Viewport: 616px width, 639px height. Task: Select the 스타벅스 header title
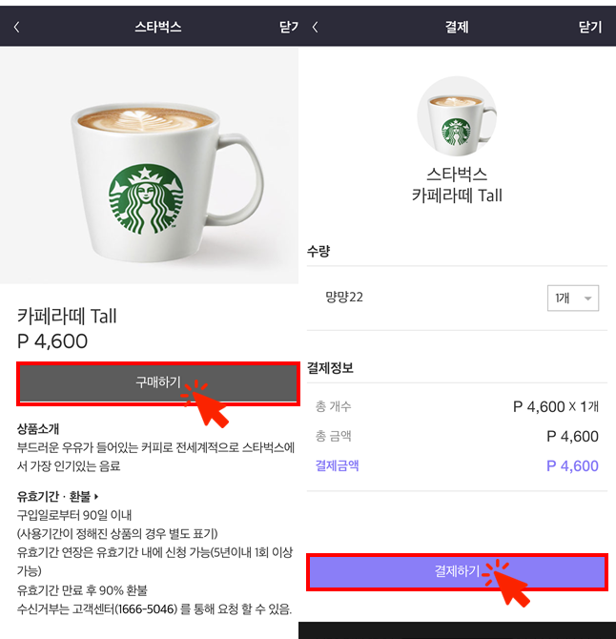click(158, 28)
